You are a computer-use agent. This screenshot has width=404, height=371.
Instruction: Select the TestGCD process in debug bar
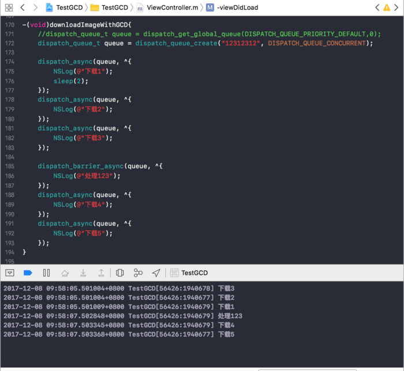tap(189, 273)
